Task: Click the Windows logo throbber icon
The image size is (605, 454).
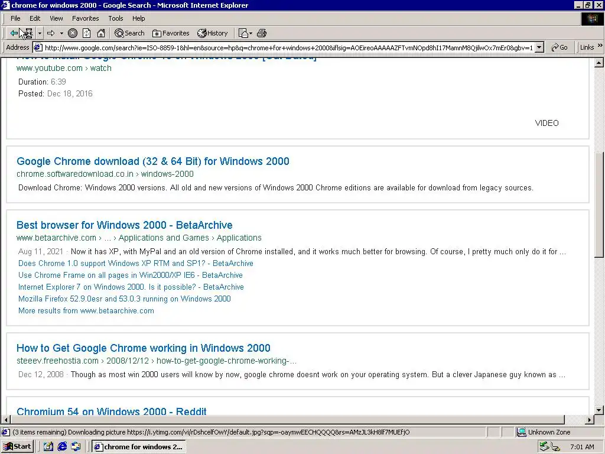Action: pos(592,19)
